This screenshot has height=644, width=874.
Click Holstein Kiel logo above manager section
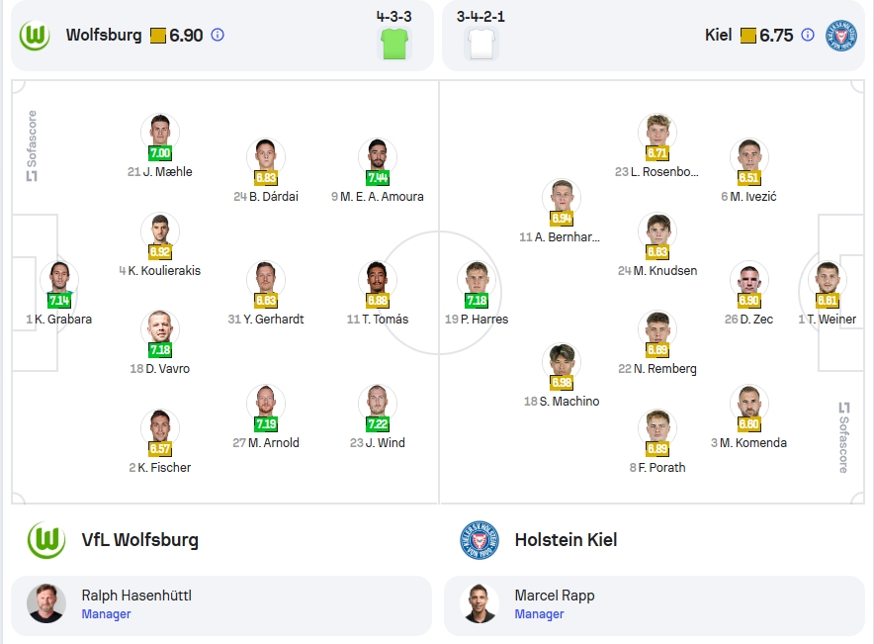click(x=480, y=540)
